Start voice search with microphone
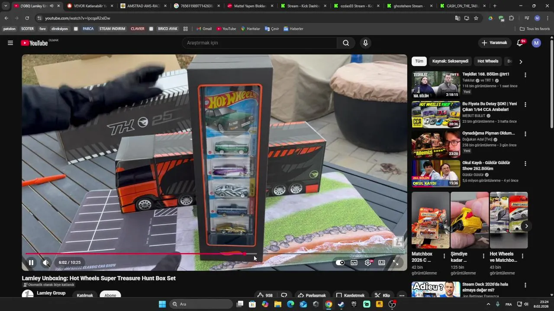Screen dimensions: 554x311 (x=366, y=43)
